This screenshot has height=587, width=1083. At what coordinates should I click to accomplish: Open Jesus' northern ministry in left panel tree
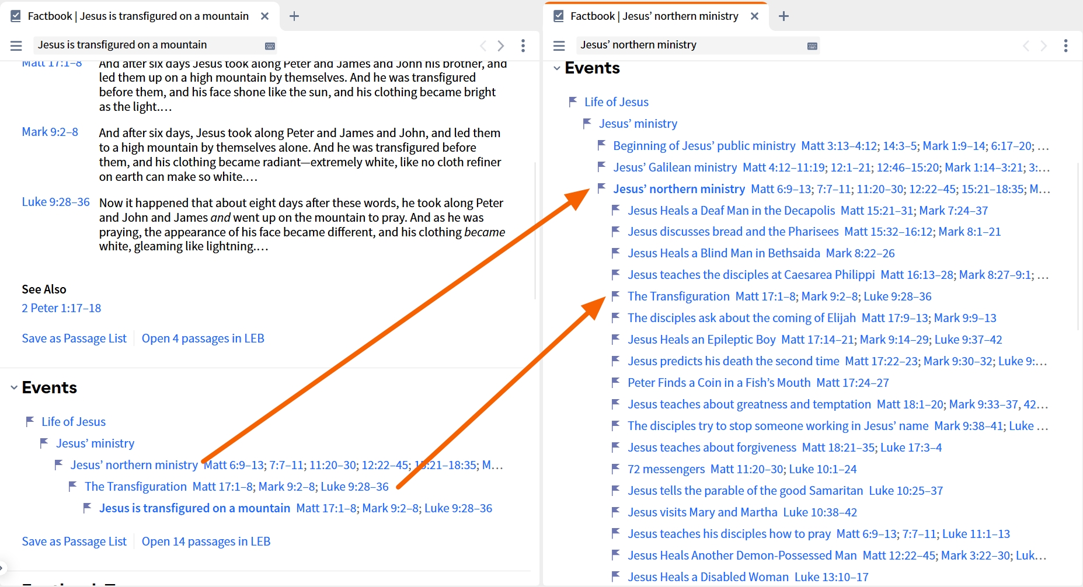[134, 465]
